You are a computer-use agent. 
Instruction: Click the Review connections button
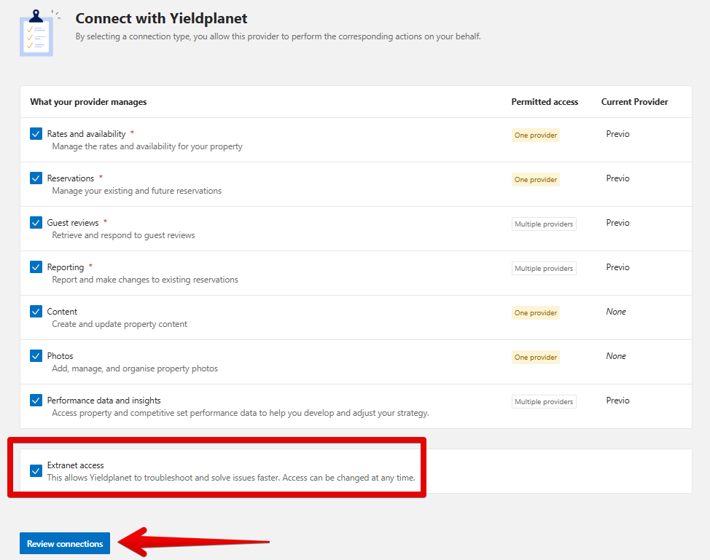[x=65, y=543]
